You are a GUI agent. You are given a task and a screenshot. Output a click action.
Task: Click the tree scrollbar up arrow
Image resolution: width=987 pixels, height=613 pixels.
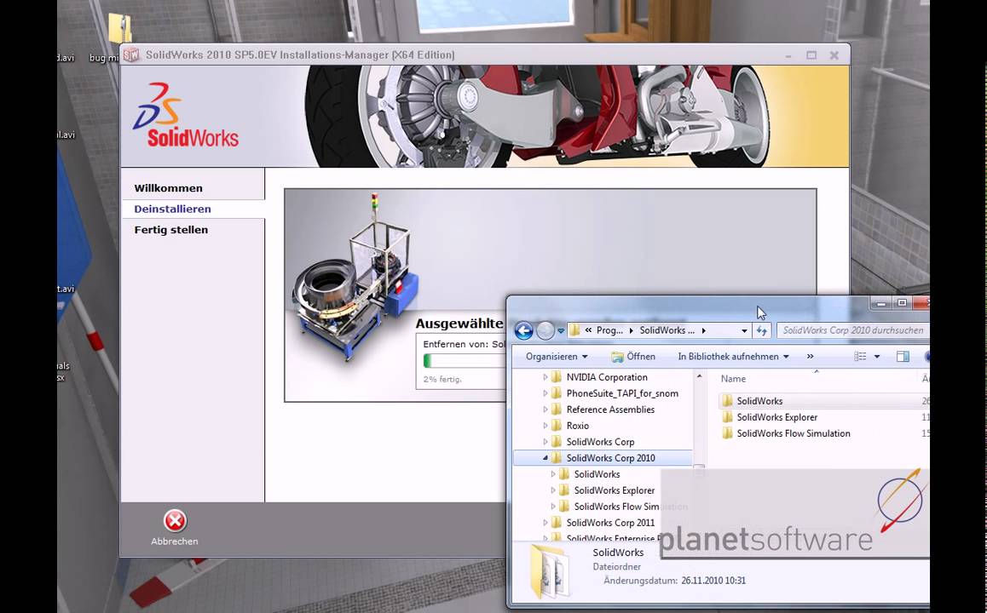[x=699, y=376]
